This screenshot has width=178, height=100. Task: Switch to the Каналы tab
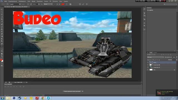click(x=155, y=52)
